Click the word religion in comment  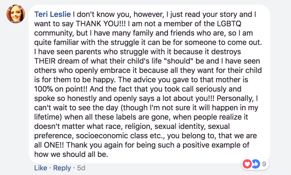(138, 126)
